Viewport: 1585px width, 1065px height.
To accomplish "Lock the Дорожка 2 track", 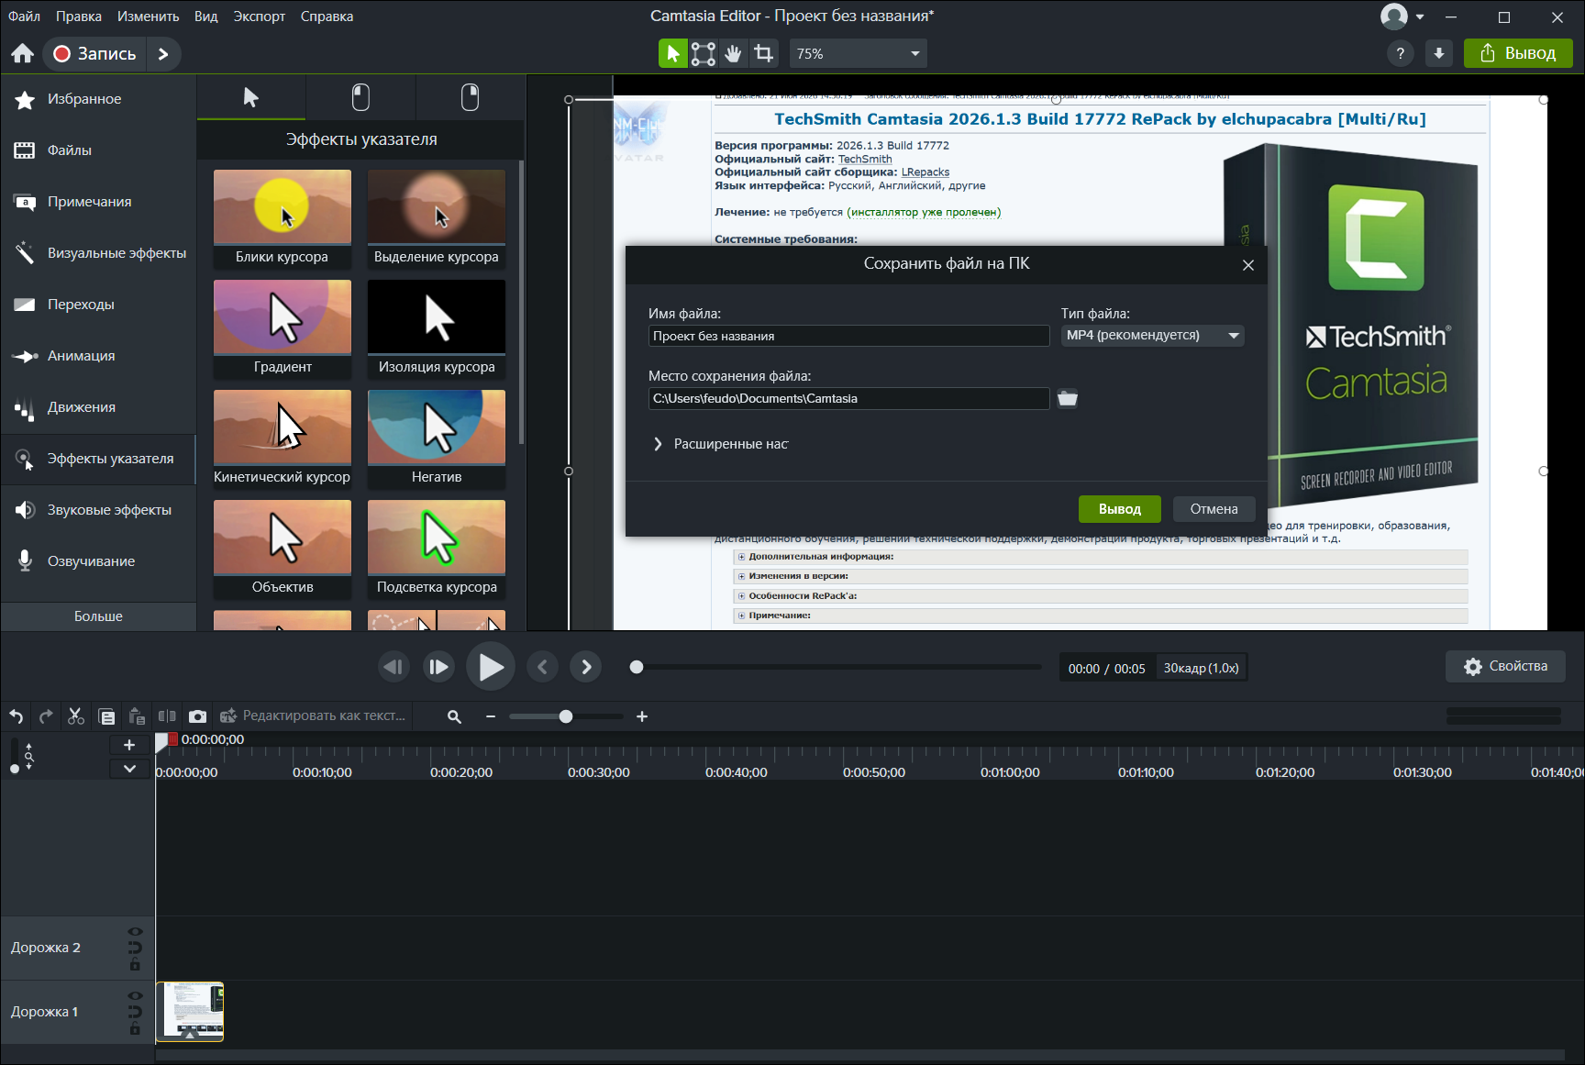I will tap(135, 965).
